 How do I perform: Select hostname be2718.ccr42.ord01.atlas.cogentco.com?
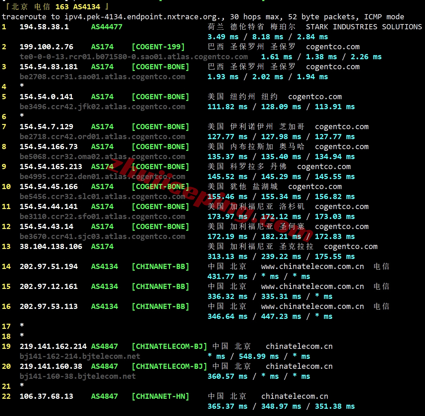[103, 136]
